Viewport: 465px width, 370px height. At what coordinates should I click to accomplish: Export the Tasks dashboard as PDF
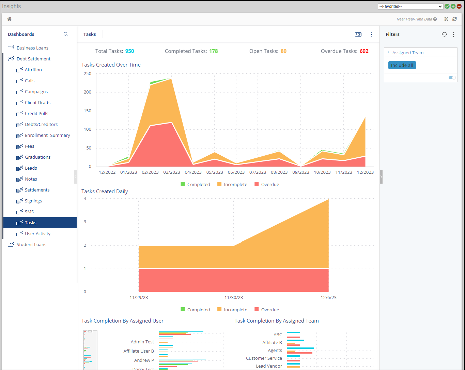click(358, 34)
